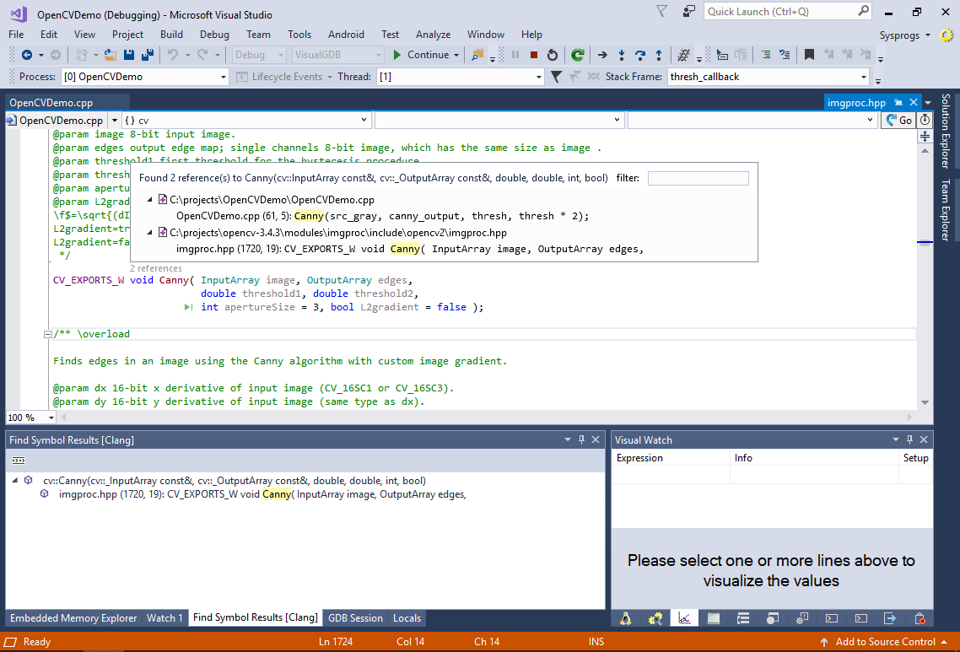Click Add to Source Control
960x652 pixels.
point(885,642)
